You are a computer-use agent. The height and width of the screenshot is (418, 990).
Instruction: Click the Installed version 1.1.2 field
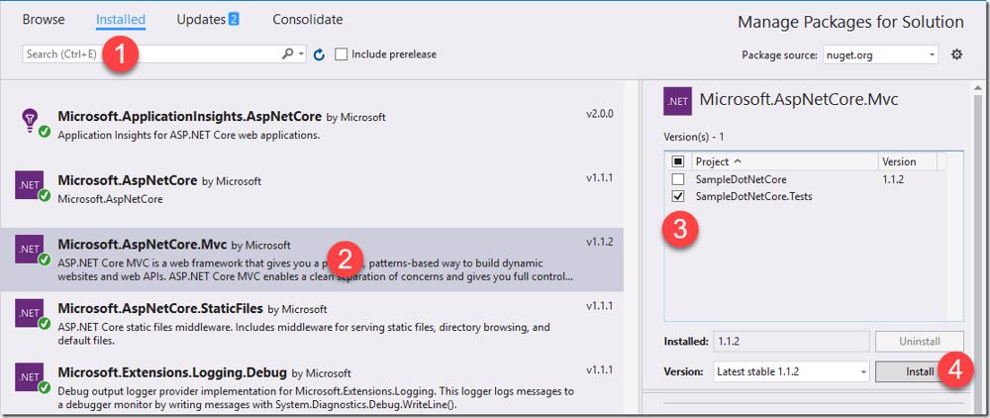[x=791, y=341]
